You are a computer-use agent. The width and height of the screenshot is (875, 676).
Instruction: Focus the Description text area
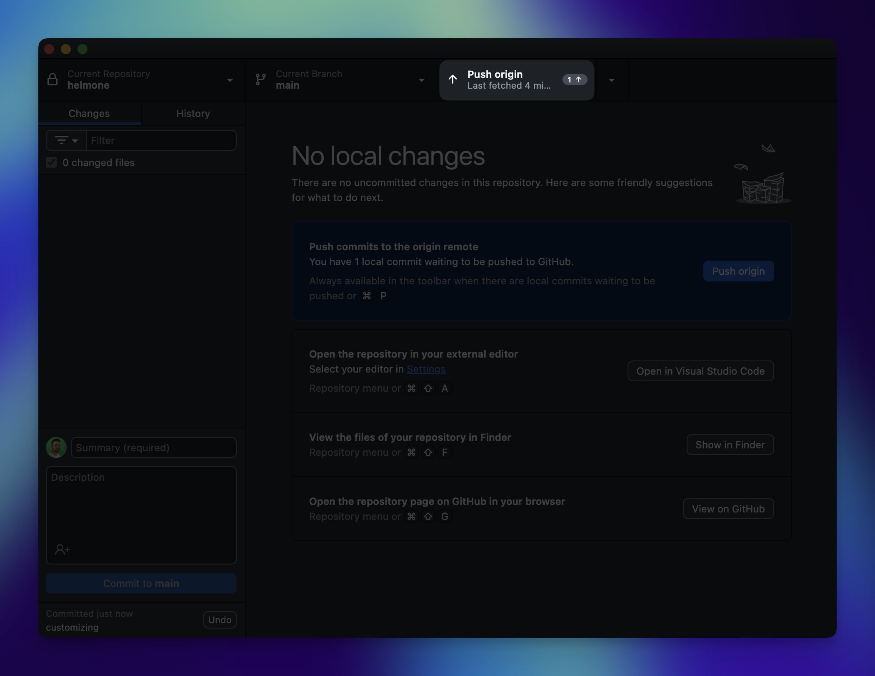coord(141,515)
